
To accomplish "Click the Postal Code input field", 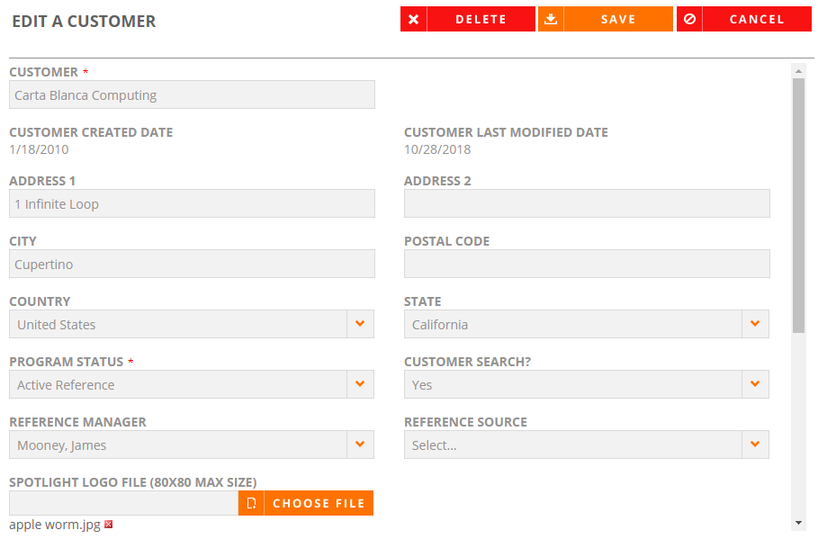I will tap(587, 264).
